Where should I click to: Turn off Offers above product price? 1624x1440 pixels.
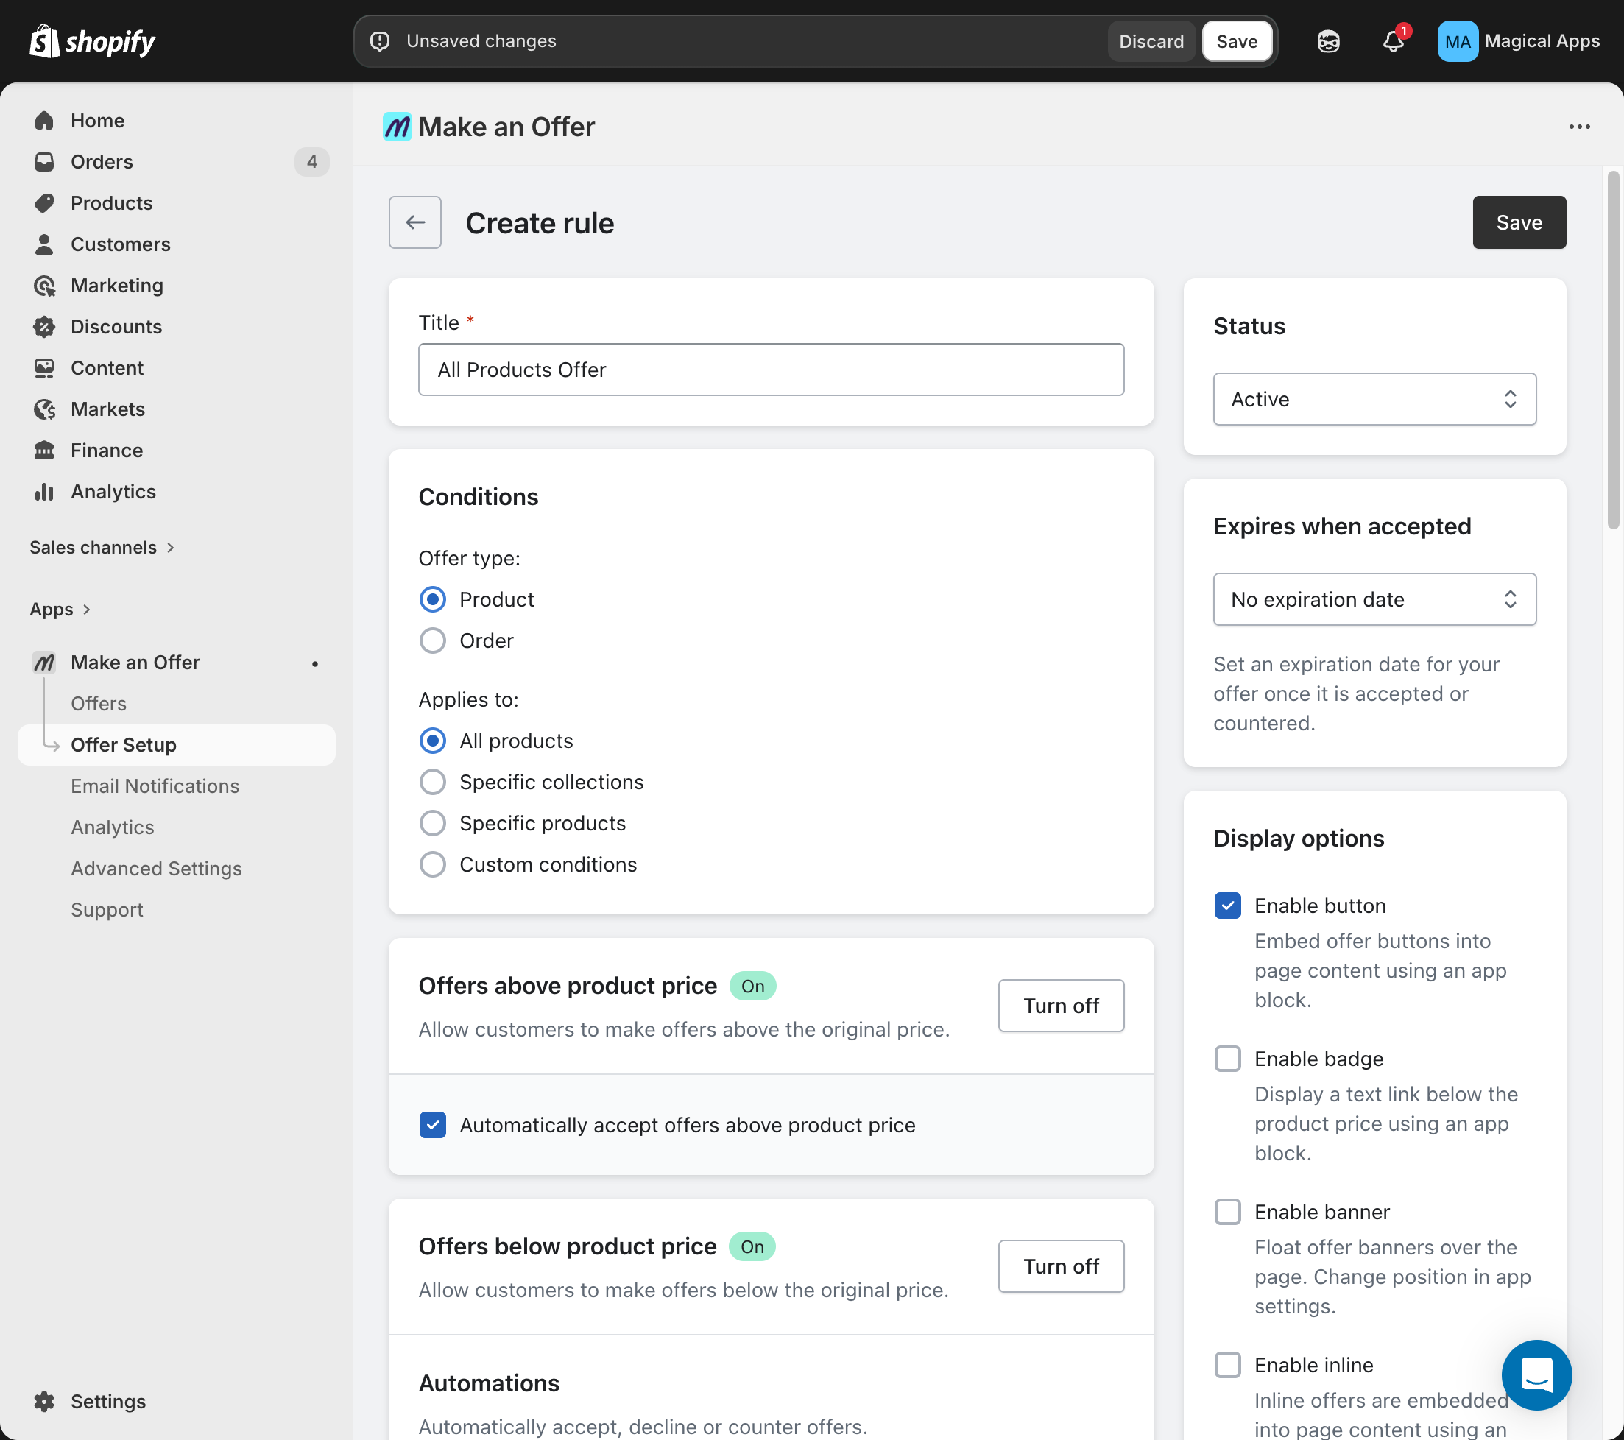(x=1060, y=1006)
